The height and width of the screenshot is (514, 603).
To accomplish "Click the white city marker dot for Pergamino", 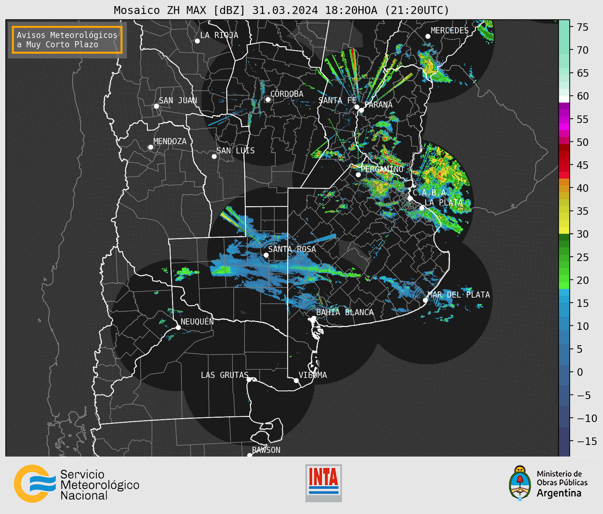I will pos(358,175).
